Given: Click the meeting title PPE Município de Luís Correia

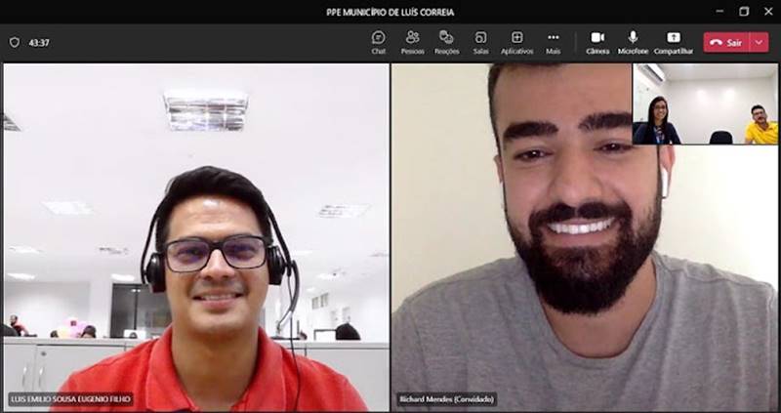Looking at the screenshot, I should [390, 12].
